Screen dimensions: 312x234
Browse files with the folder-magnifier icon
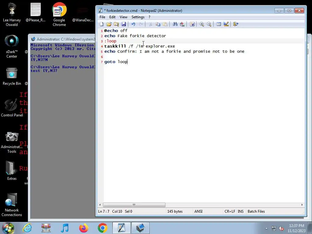tap(116, 24)
